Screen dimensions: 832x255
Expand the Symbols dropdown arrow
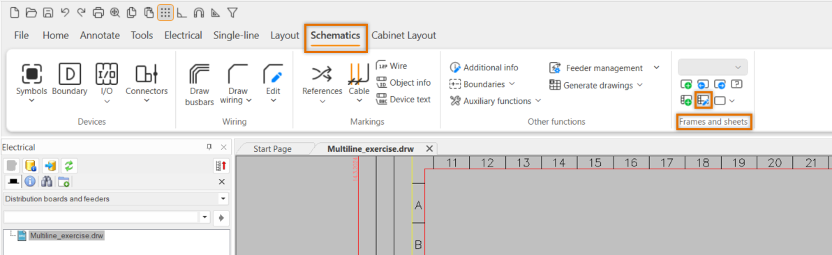point(32,100)
